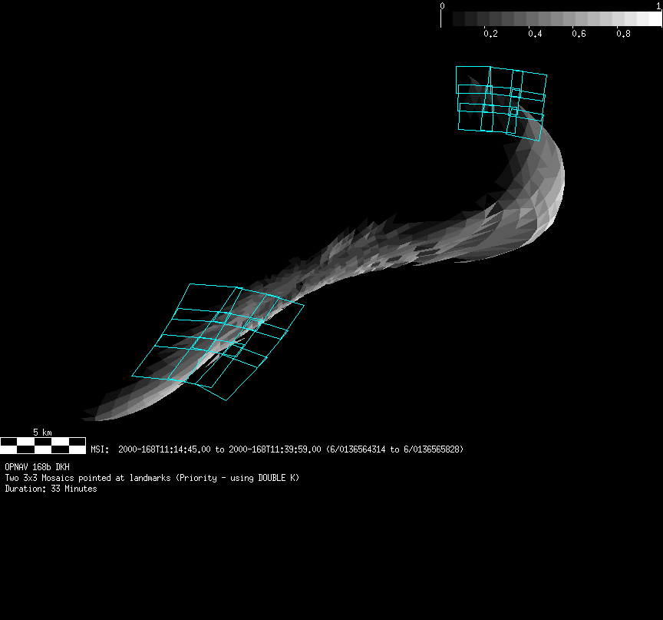Click the 0.8 tick label on the colorbar

(x=623, y=34)
